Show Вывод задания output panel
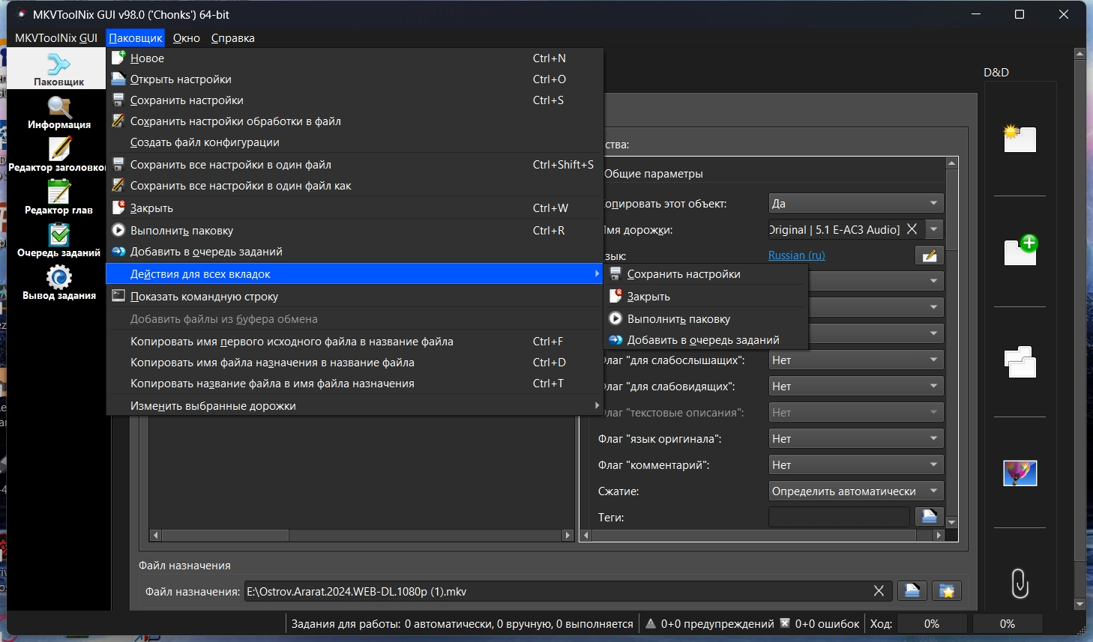 [58, 283]
